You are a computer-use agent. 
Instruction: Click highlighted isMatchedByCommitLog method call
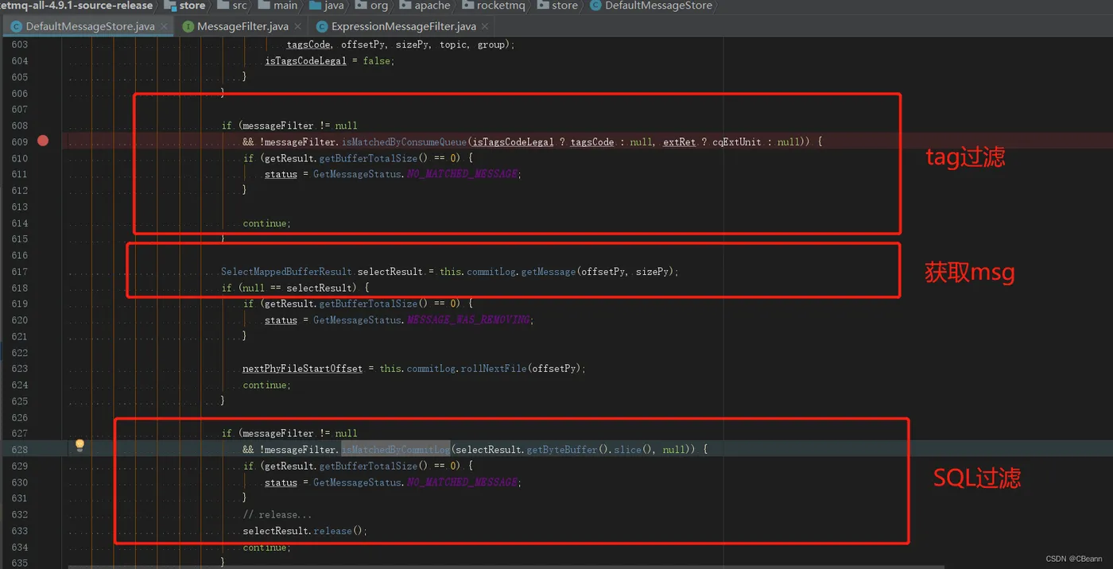396,450
